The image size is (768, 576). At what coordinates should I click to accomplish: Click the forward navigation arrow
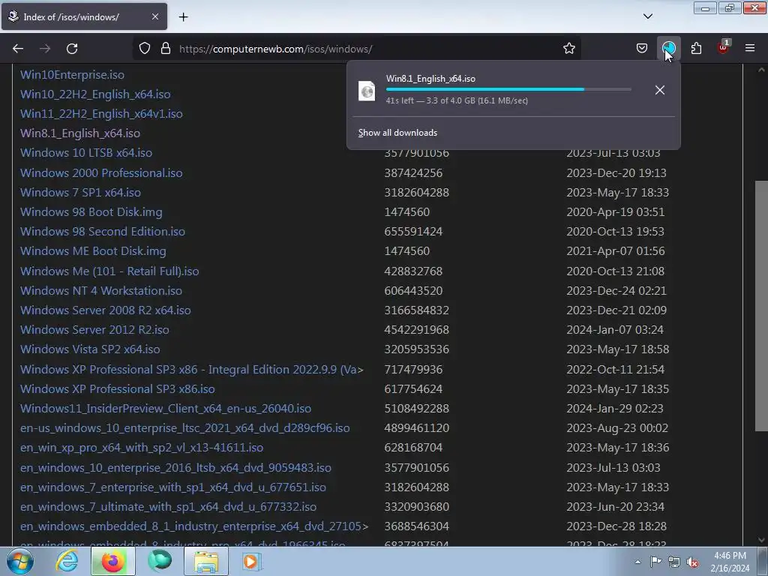(45, 49)
